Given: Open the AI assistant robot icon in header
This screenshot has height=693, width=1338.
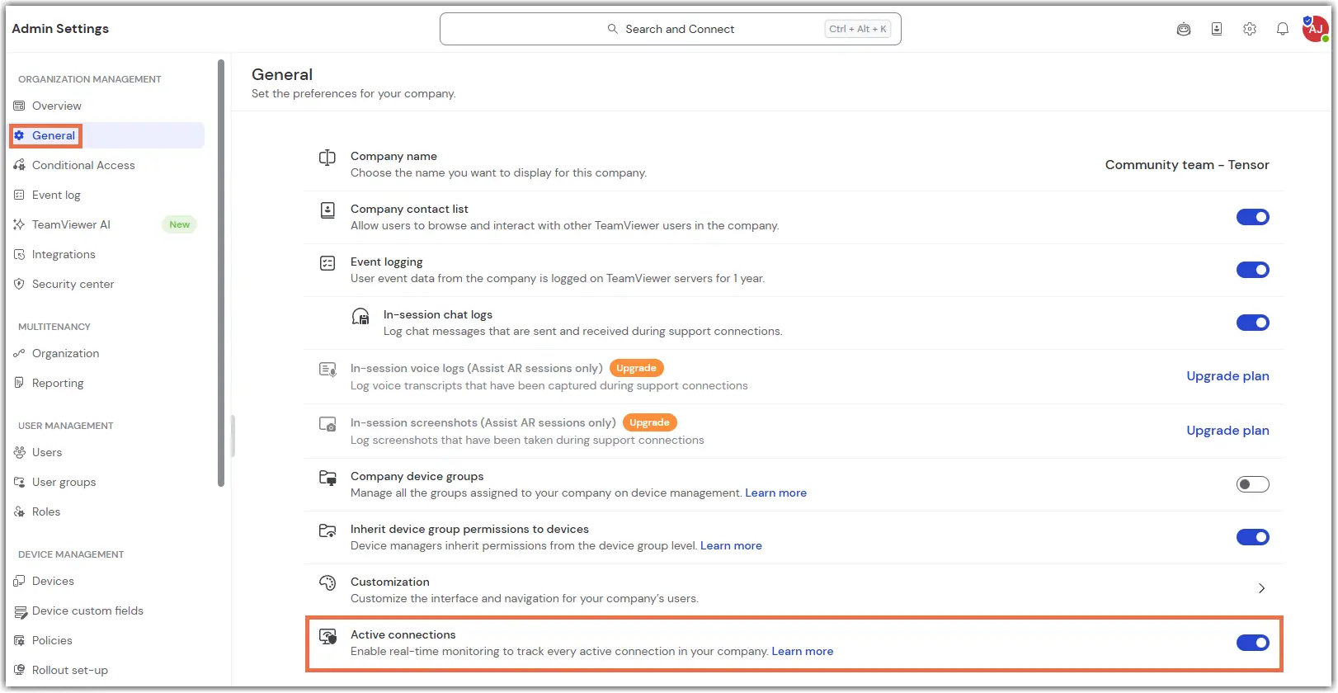Looking at the screenshot, I should 1184,29.
